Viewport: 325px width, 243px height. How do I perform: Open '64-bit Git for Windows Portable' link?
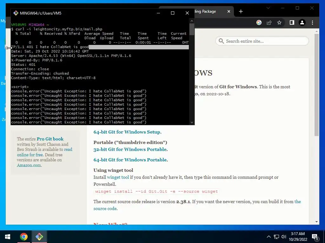(x=130, y=160)
